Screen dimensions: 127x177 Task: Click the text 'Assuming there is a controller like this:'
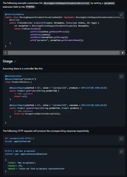pos(23,69)
